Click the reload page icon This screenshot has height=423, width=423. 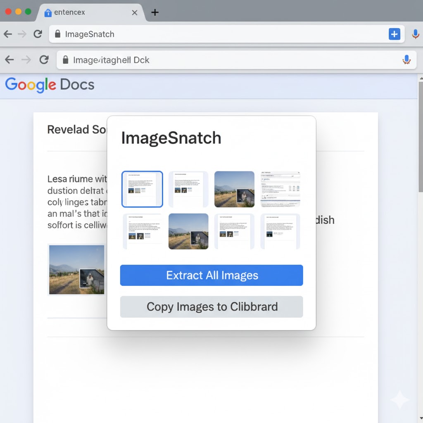38,34
